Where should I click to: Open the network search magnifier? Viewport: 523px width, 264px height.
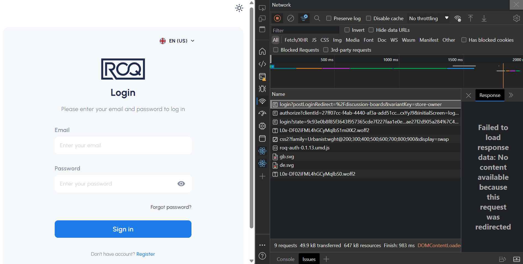(x=317, y=18)
